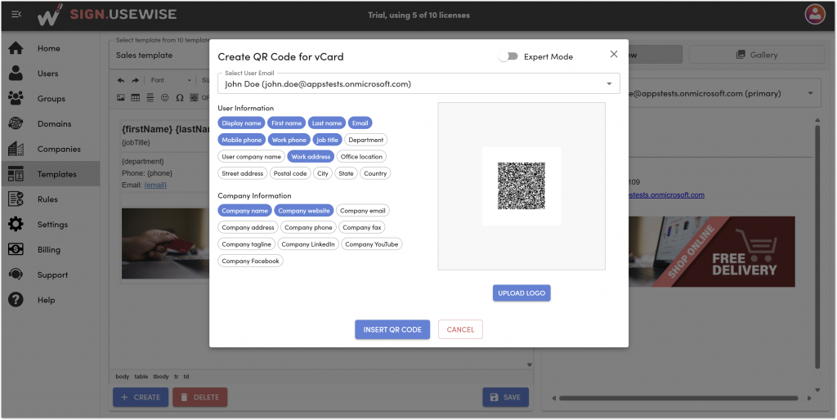
Task: Open the user profile avatar menu
Action: 815,15
